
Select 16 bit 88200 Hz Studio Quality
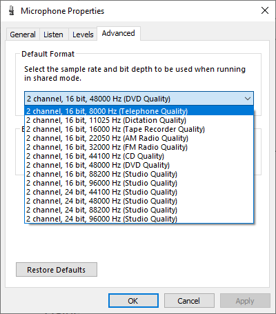pos(139,174)
